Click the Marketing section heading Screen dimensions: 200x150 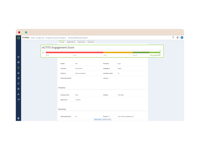pyautogui.click(x=62, y=109)
